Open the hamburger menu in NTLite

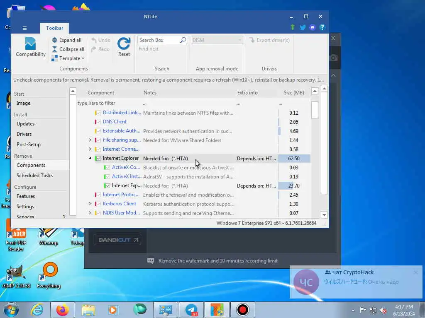point(24,28)
